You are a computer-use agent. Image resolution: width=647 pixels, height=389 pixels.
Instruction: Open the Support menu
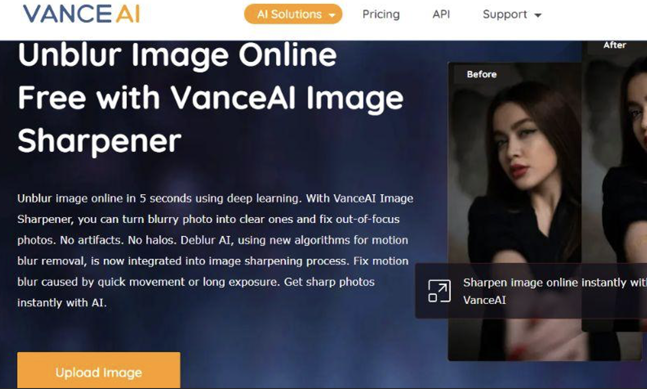512,14
